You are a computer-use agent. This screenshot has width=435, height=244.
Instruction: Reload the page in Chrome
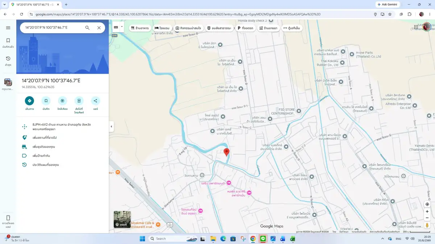pyautogui.click(x=21, y=14)
